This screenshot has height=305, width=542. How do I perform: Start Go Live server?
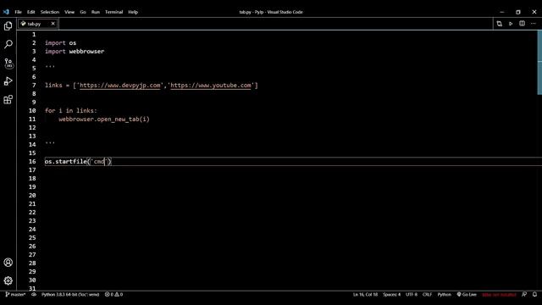tap(467, 295)
